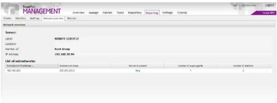The image size is (277, 103).
Task: Switch to the Events sub-tab
Action: tap(7, 18)
